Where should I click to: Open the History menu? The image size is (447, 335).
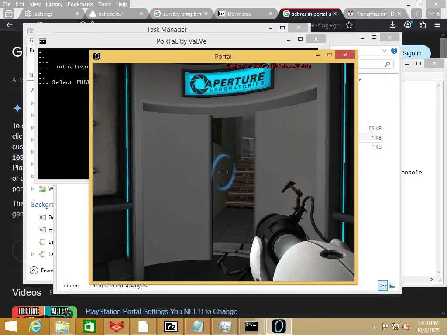tap(54, 4)
